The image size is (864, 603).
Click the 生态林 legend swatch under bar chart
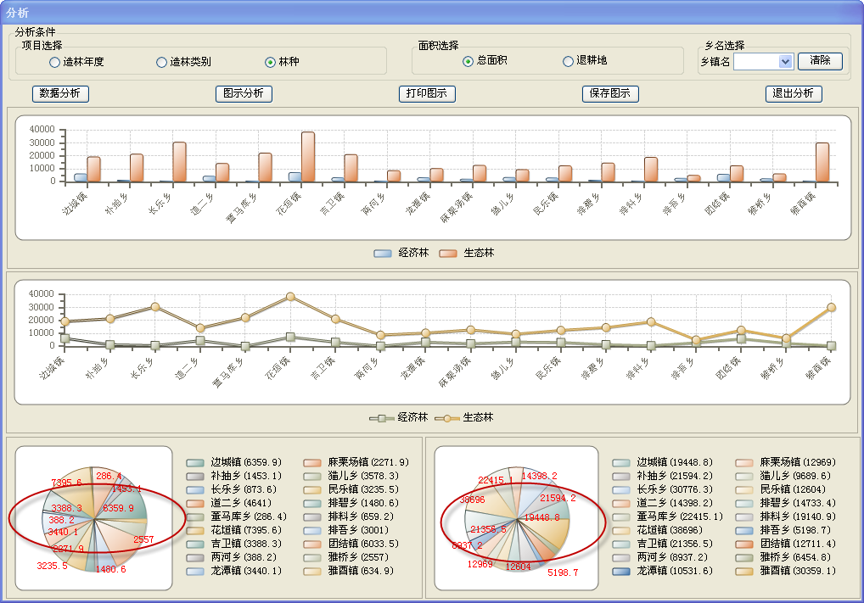coord(448,254)
